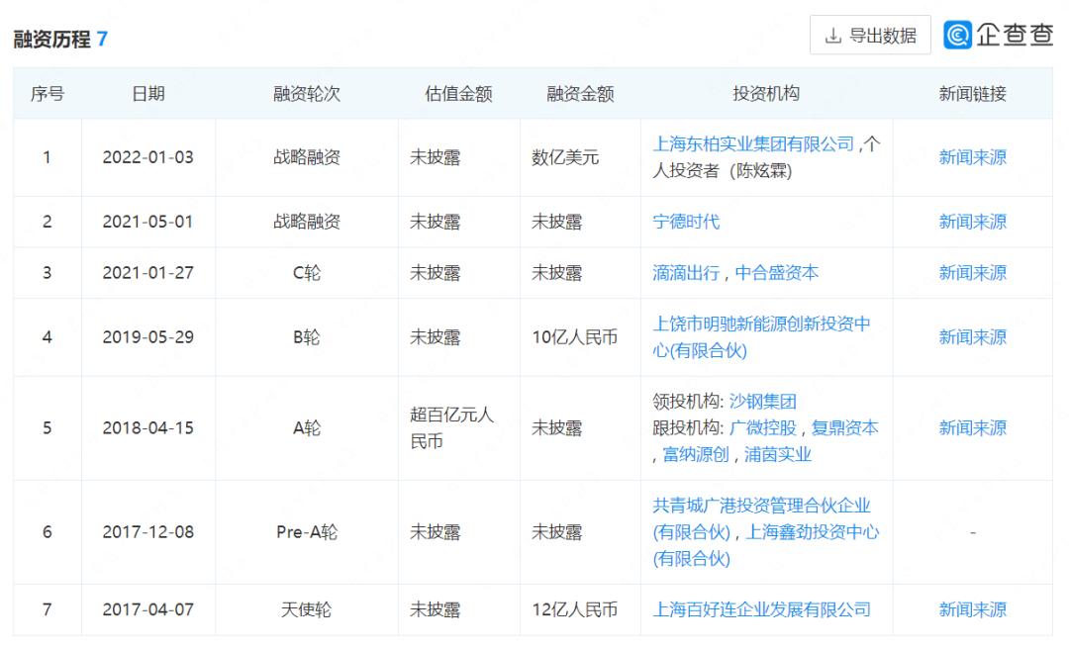Click the C轮 round cell

pos(307,273)
